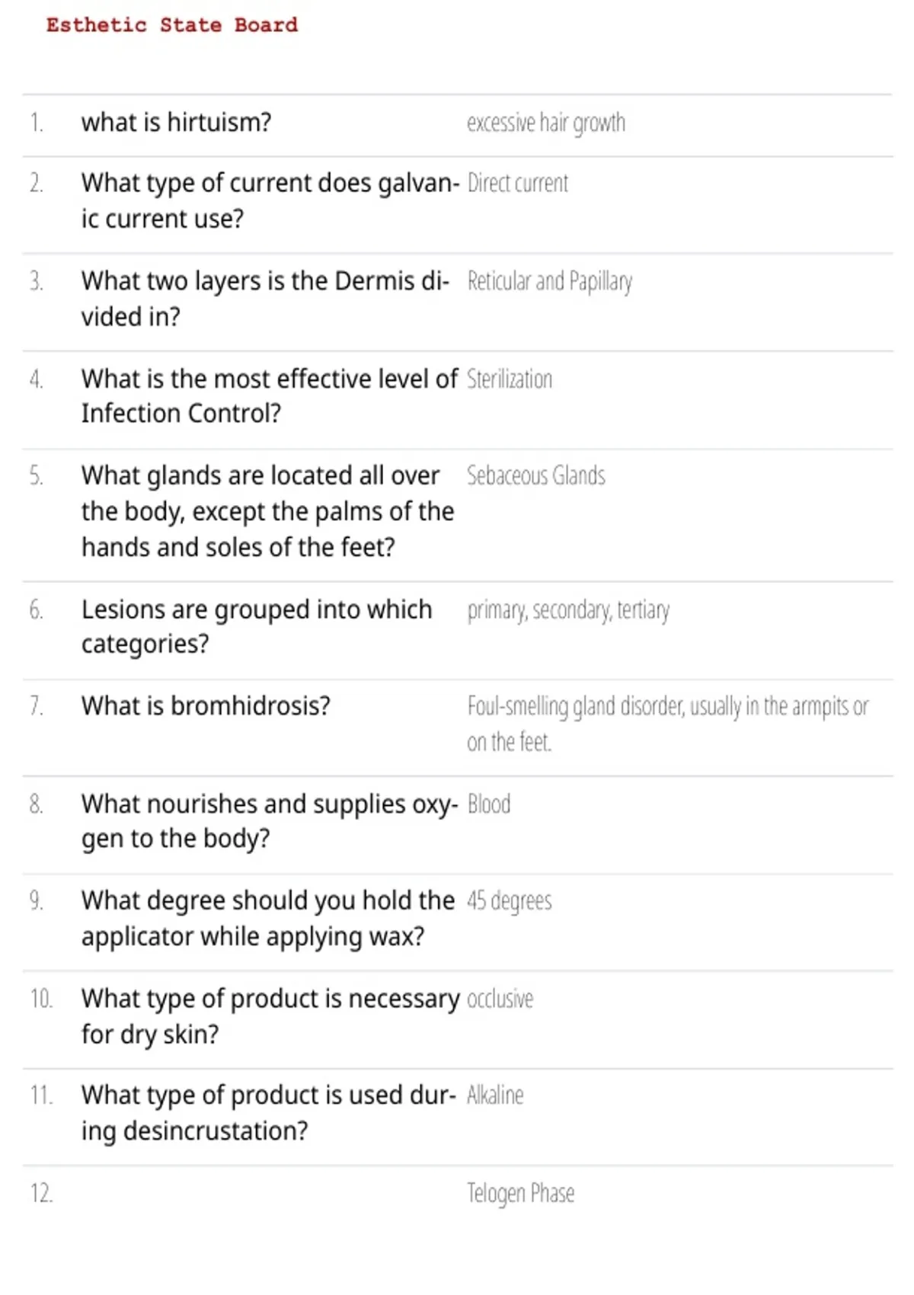The height and width of the screenshot is (1295, 914).
Task: Click the 'occlusive' answer
Action: tap(500, 999)
